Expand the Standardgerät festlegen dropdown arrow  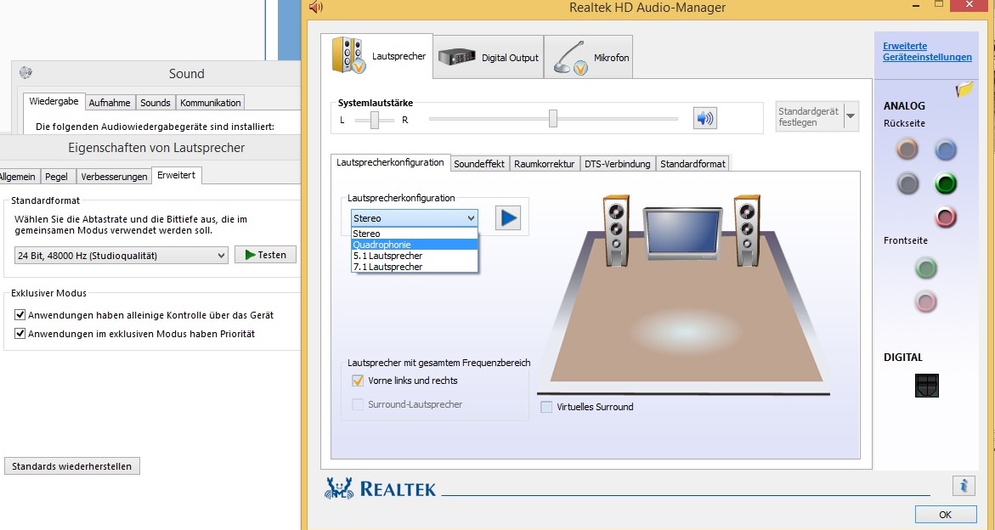click(x=851, y=116)
